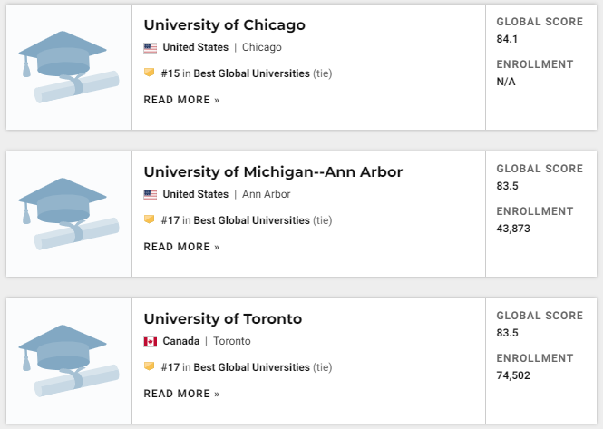Click the US flag beside Ann Arbor

[x=150, y=195]
